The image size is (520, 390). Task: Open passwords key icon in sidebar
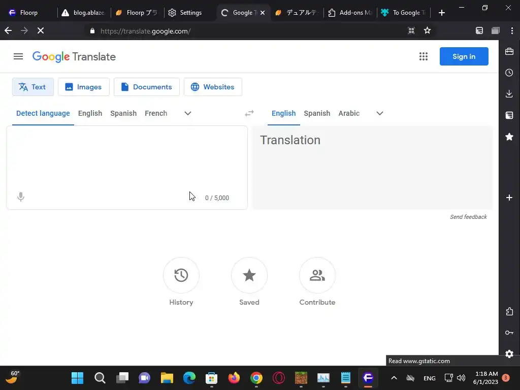[509, 333]
